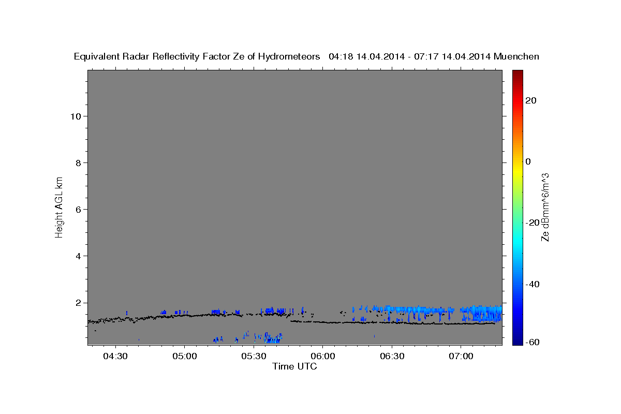Image resolution: width=621 pixels, height=414 pixels.
Task: Click the black cloud base line near 06:30
Action: (x=392, y=323)
